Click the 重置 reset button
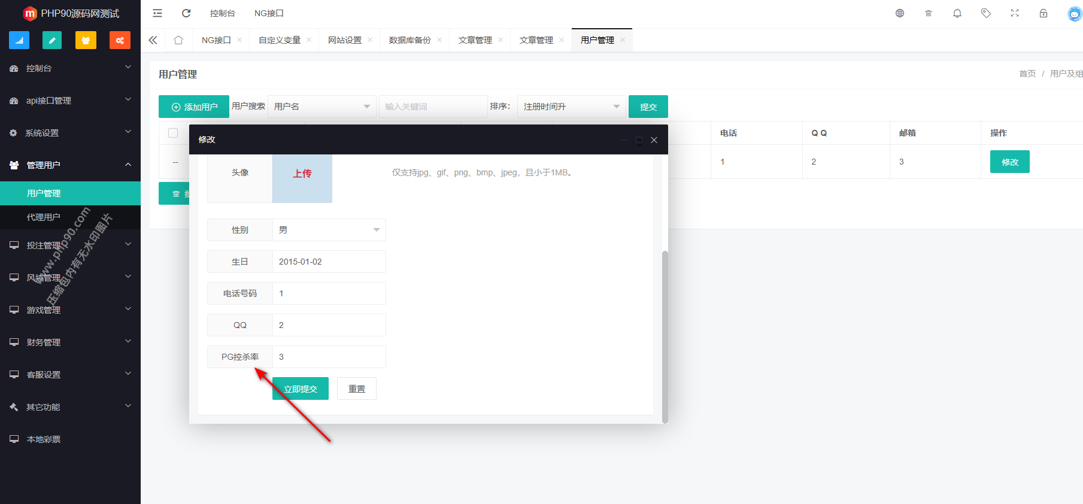 357,389
